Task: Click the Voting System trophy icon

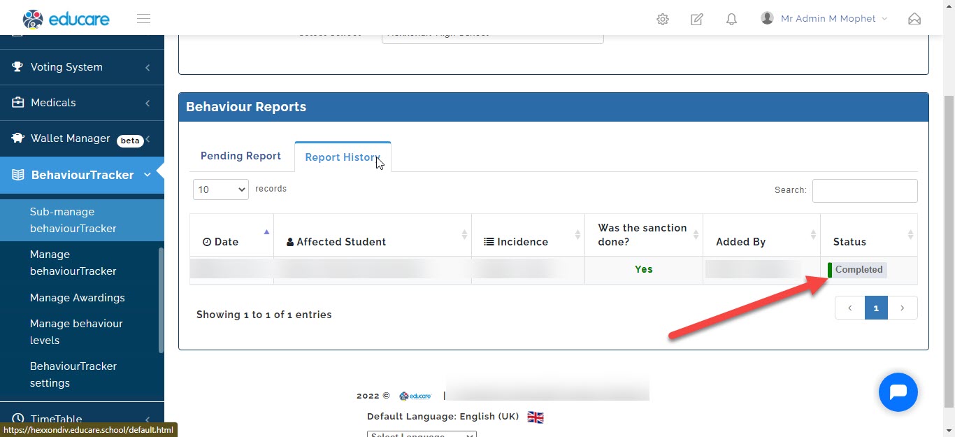Action: pos(18,67)
